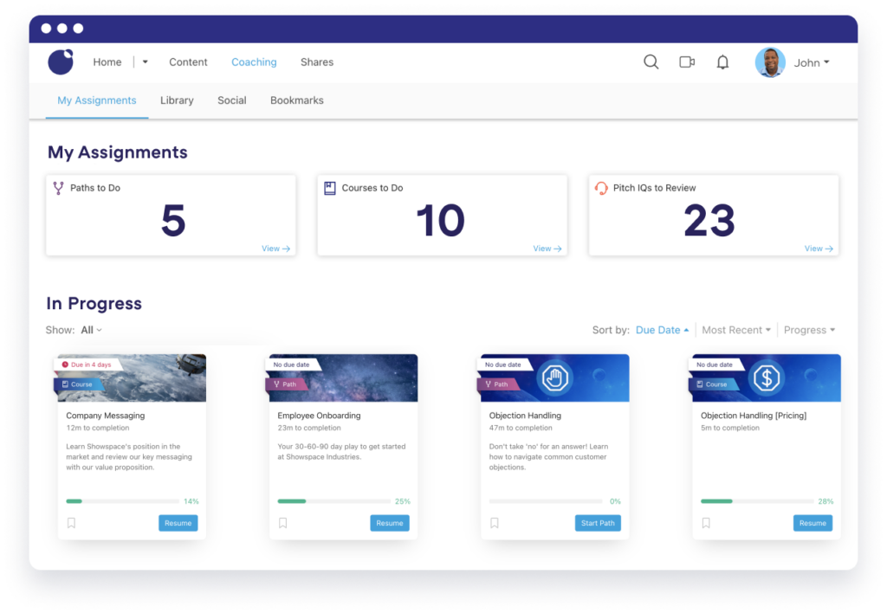Switch to the Library tab
Viewport: 887px width, 613px height.
click(x=177, y=100)
